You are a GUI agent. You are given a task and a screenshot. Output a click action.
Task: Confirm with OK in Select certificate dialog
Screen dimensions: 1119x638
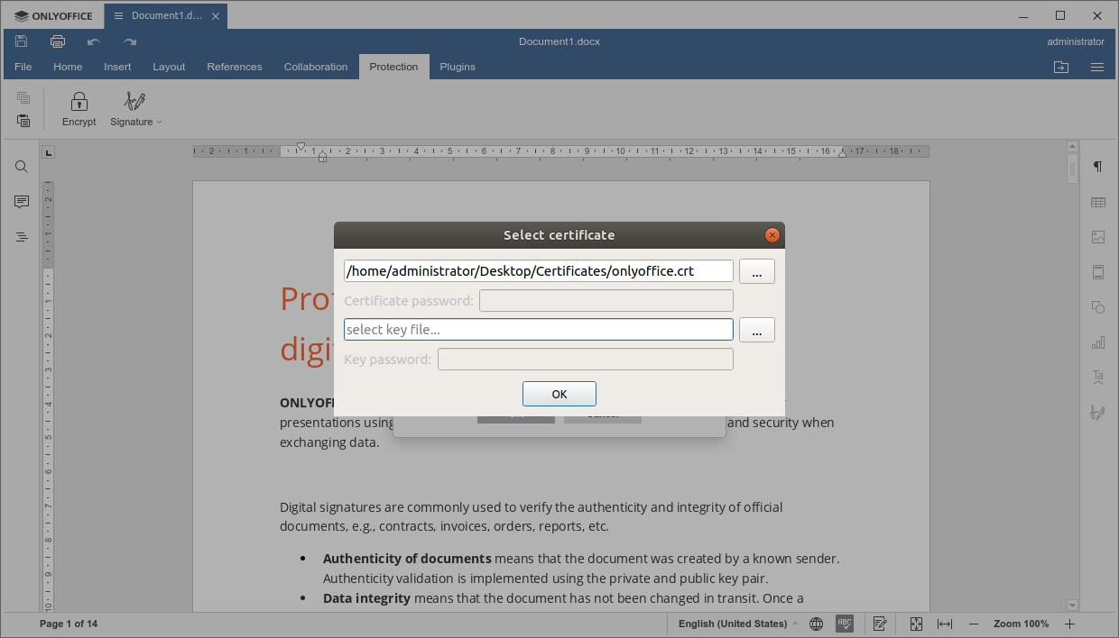coord(559,393)
